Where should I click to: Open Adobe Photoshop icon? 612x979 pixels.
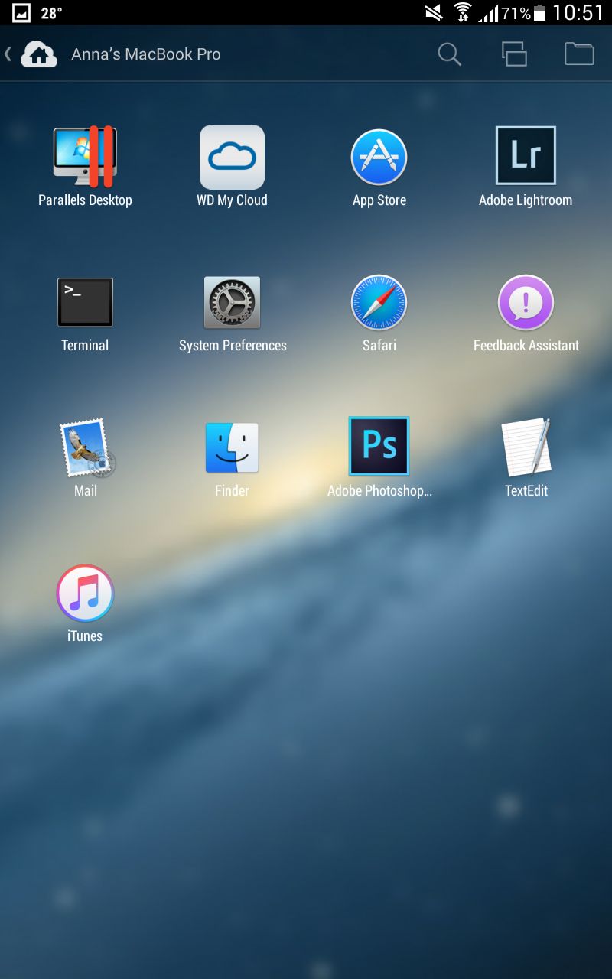tap(379, 447)
